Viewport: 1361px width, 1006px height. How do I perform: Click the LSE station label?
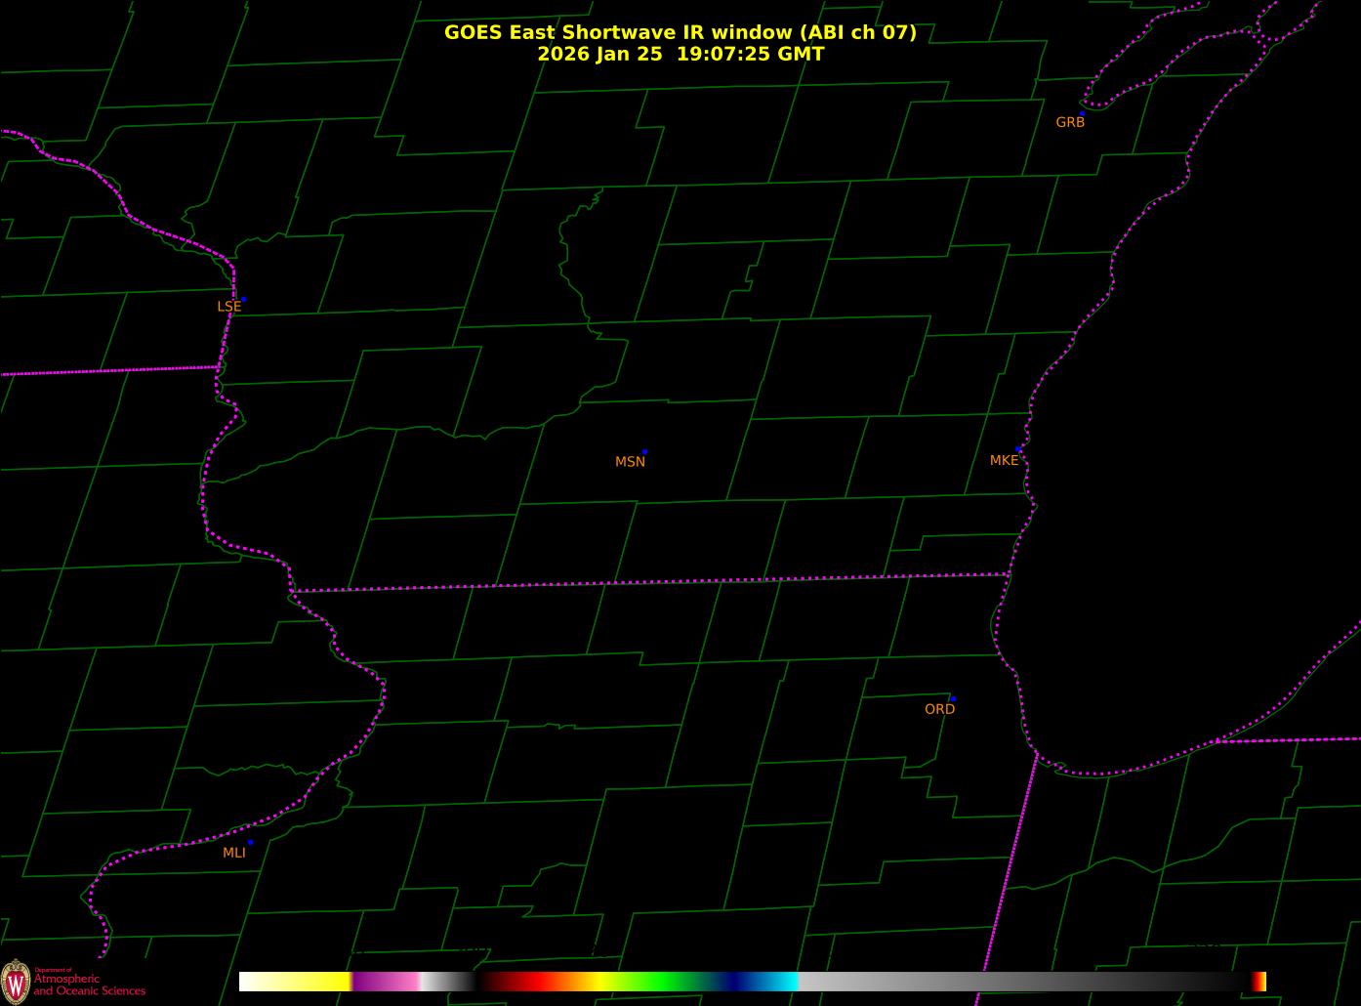tap(228, 307)
